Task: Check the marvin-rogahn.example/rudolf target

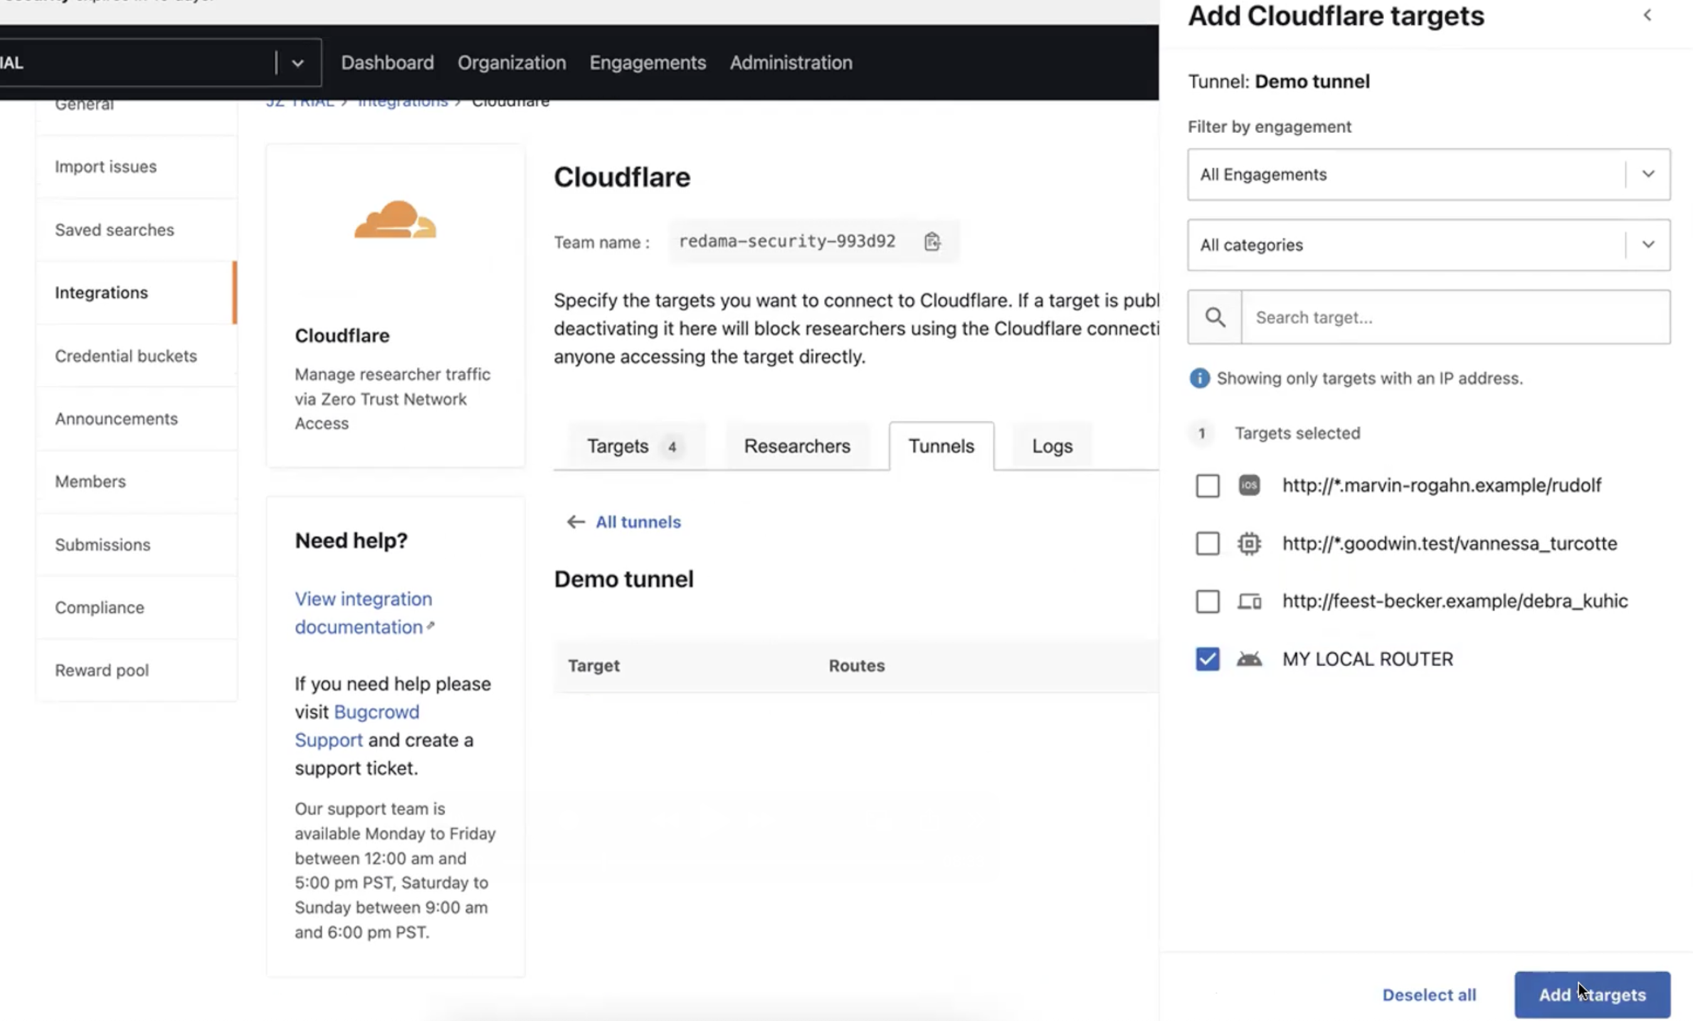Action: click(x=1207, y=486)
